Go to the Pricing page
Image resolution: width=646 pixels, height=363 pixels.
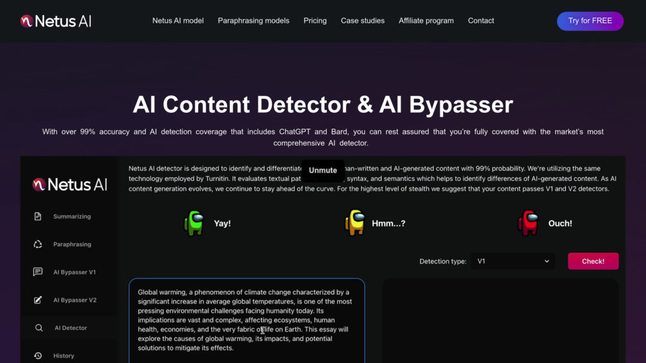click(x=315, y=21)
